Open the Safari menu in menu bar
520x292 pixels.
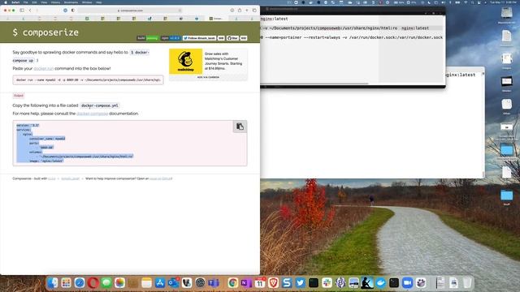coord(15,2)
